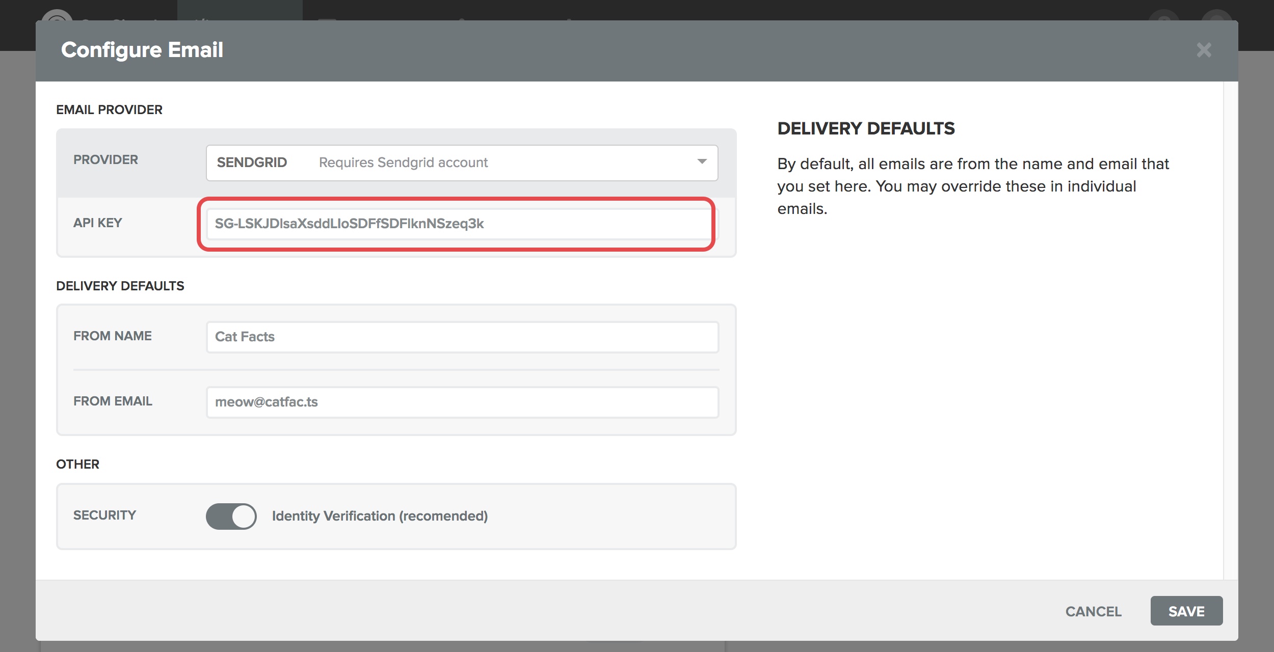Click 'Requires Sendgrid account' in provider box

(403, 162)
